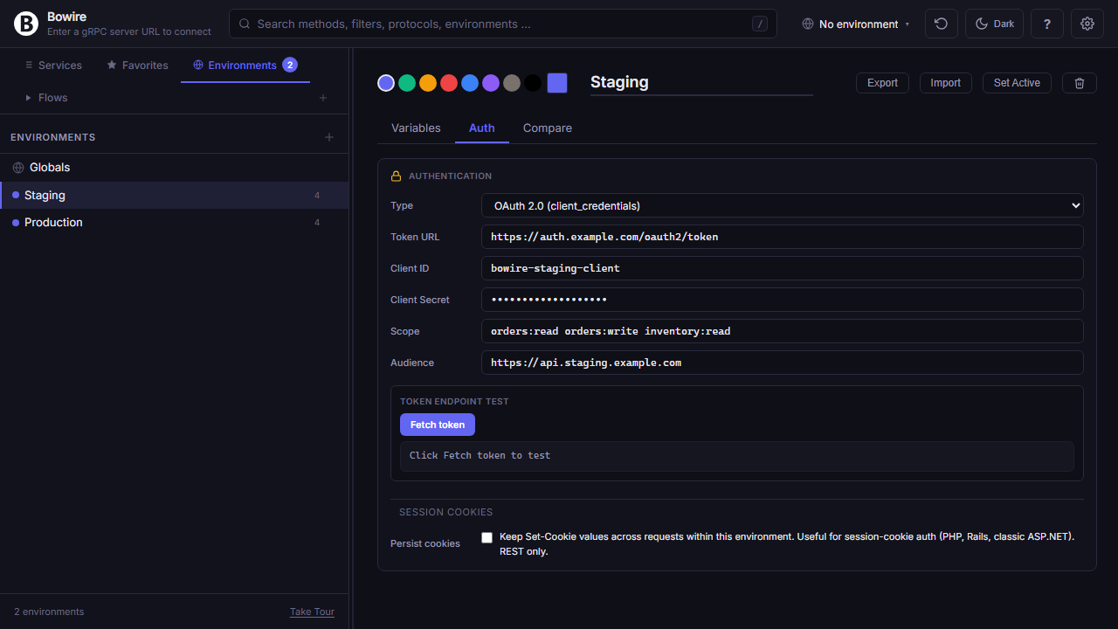
Task: Click the Production variable count 4
Action: click(x=317, y=223)
